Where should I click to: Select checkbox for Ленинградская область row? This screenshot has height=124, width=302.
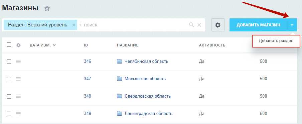tap(9, 114)
